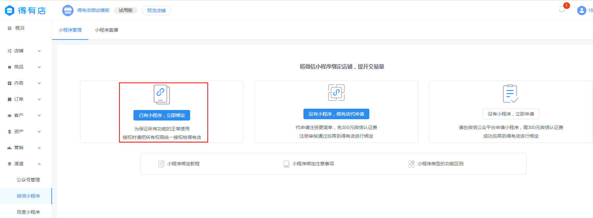Open 百度小程序 in the sidebar
593x218 pixels.
tap(28, 212)
